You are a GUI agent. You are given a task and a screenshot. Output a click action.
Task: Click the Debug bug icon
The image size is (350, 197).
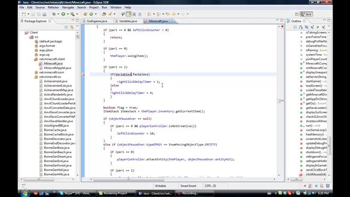[x=54, y=14]
